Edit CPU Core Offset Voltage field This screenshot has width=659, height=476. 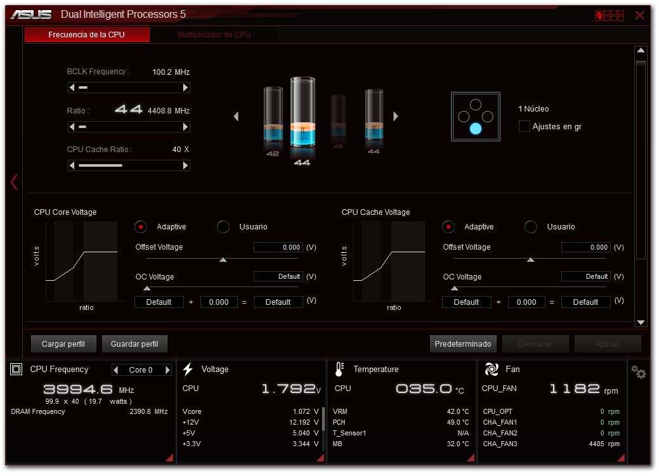(x=278, y=247)
